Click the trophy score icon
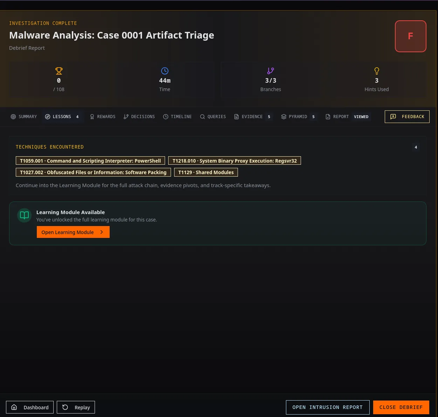Viewport: 438px width, 417px height. click(x=59, y=71)
